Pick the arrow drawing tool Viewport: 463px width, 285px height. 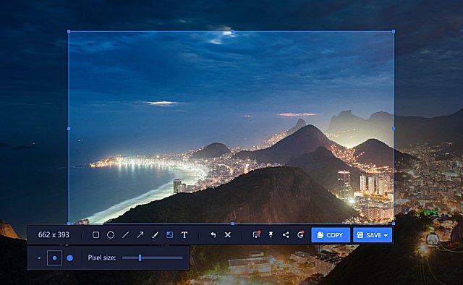coord(140,235)
